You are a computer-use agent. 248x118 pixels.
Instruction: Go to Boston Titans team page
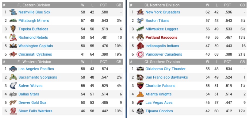157,21
